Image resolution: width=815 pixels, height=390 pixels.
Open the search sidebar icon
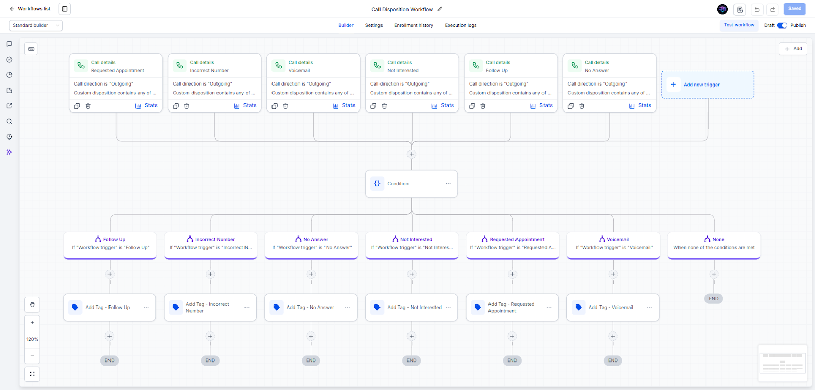[x=9, y=121]
